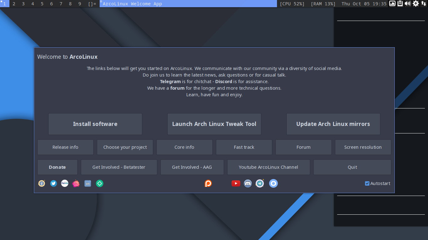428x240 pixels.
Task: Switch to workspace 1
Action: coord(5,4)
